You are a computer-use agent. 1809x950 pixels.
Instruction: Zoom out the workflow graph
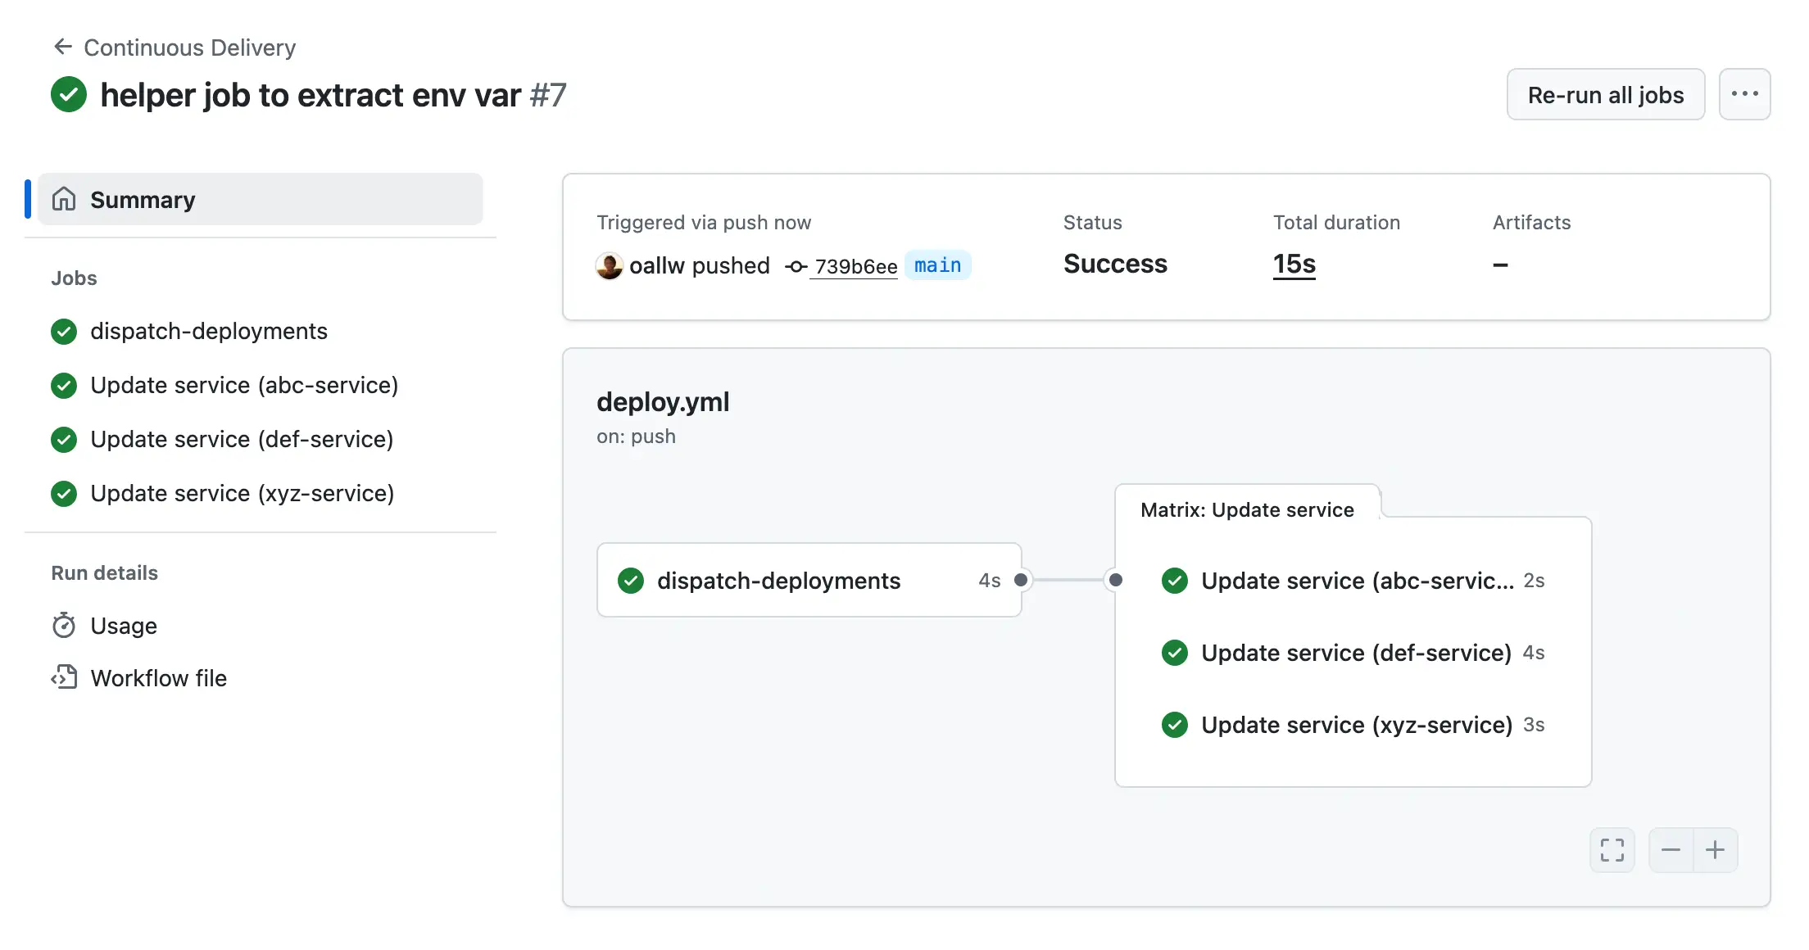coord(1671,850)
